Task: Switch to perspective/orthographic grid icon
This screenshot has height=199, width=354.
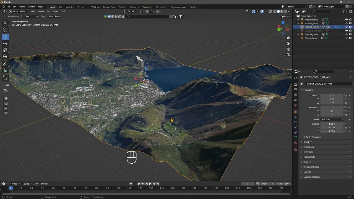Action: (288, 55)
